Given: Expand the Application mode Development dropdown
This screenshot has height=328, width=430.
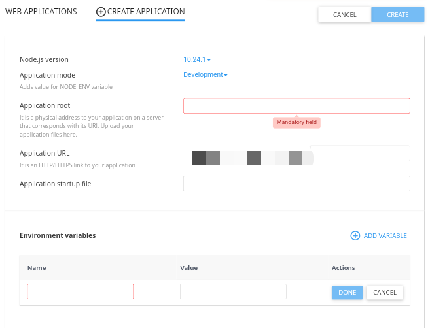Looking at the screenshot, I should click(206, 75).
